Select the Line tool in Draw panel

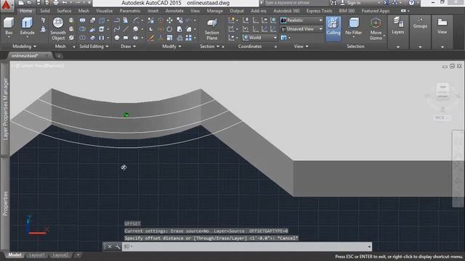coord(126,29)
